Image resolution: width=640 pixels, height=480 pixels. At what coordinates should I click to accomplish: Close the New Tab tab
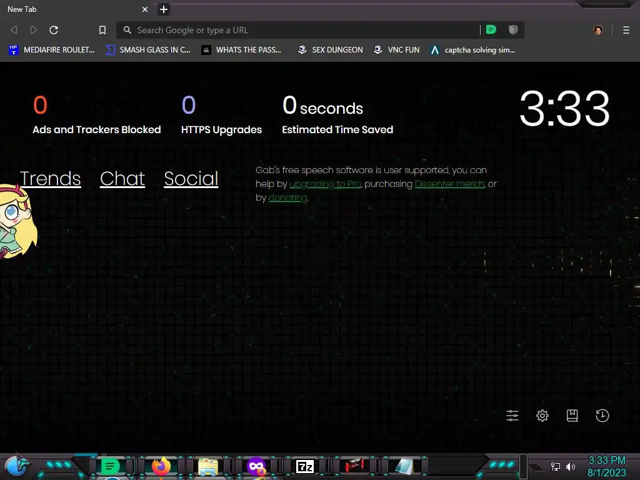point(145,9)
